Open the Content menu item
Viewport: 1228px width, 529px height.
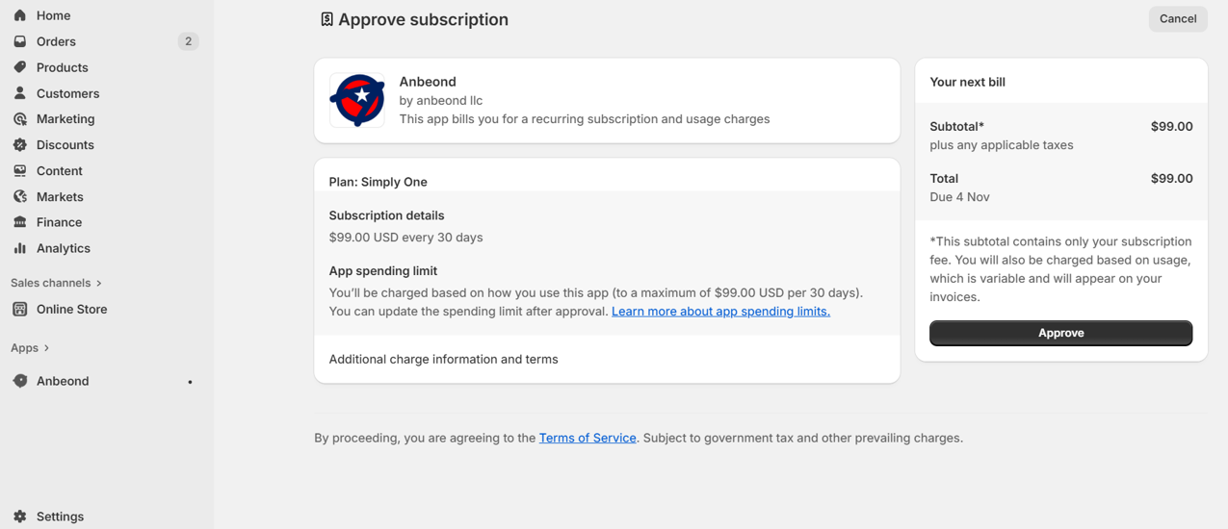59,170
